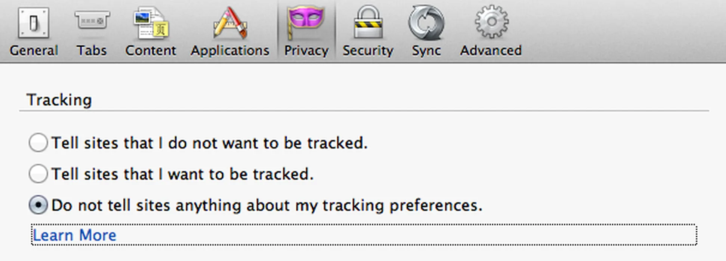
Task: Choose the no tracking preference radio button
Action: click(x=38, y=205)
